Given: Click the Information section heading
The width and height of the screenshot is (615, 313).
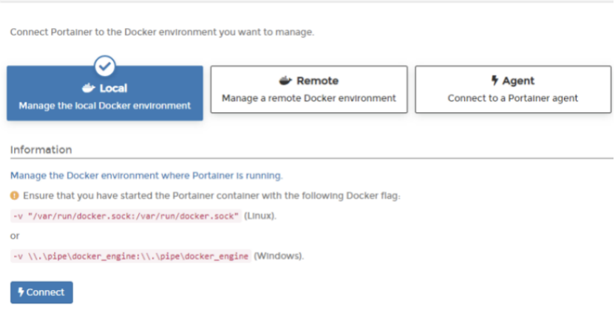Looking at the screenshot, I should (x=41, y=150).
